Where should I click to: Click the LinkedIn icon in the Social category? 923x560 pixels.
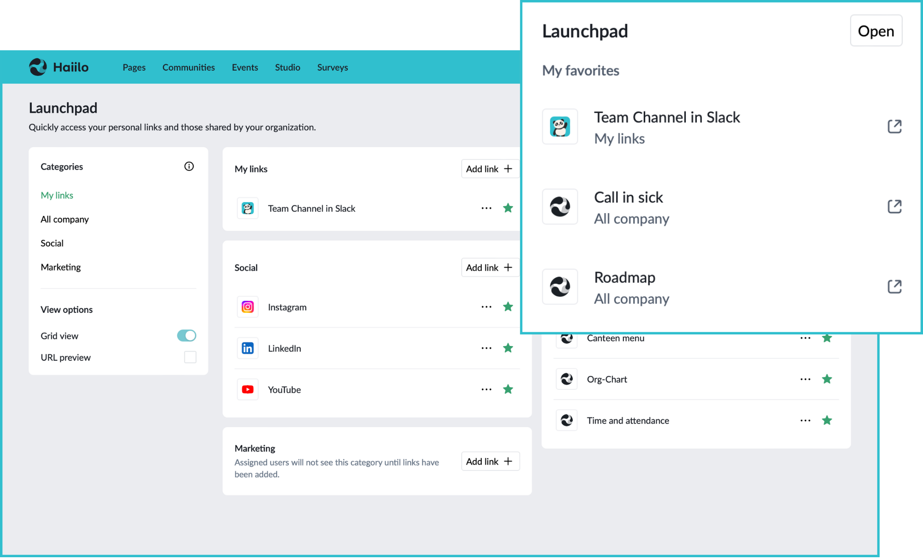(247, 348)
